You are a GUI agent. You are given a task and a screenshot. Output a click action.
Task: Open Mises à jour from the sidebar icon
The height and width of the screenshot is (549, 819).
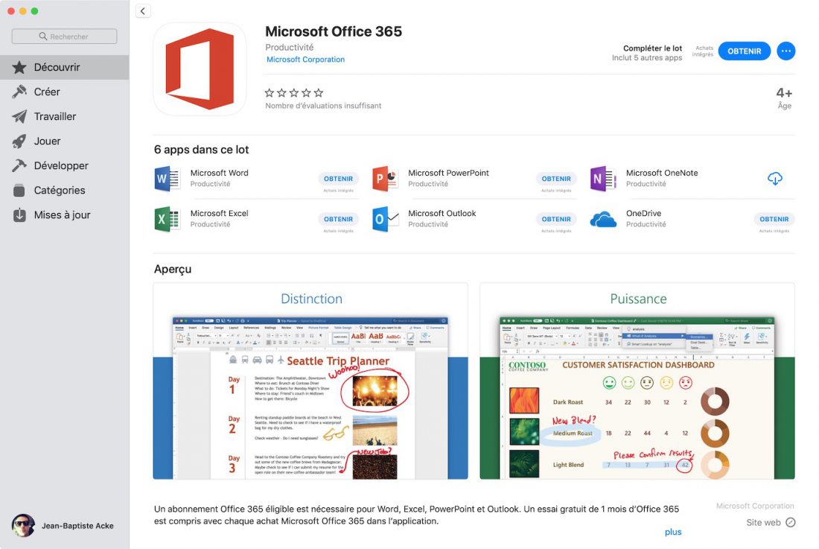point(19,215)
